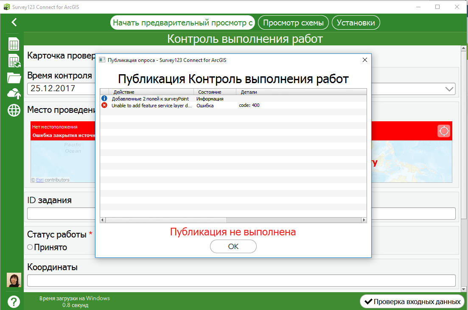Click OK in the publish dialog
Viewport: 468px width, 310px height.
(x=233, y=246)
